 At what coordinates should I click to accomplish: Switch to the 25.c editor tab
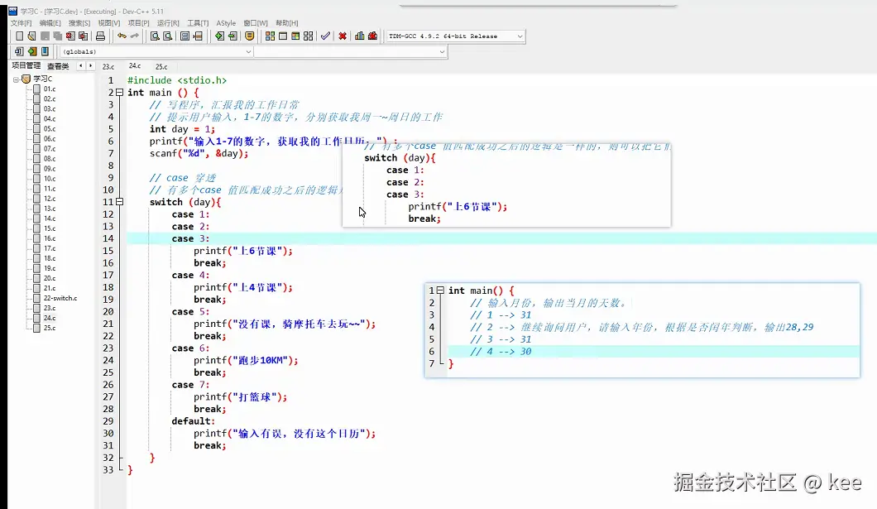click(161, 66)
